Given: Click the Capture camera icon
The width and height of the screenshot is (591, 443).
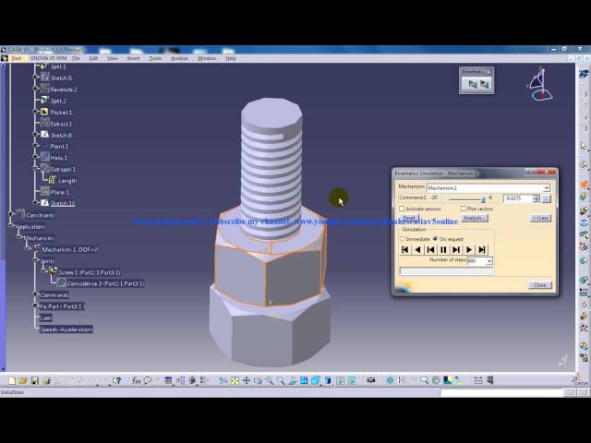Looking at the screenshot, I should (x=371, y=380).
